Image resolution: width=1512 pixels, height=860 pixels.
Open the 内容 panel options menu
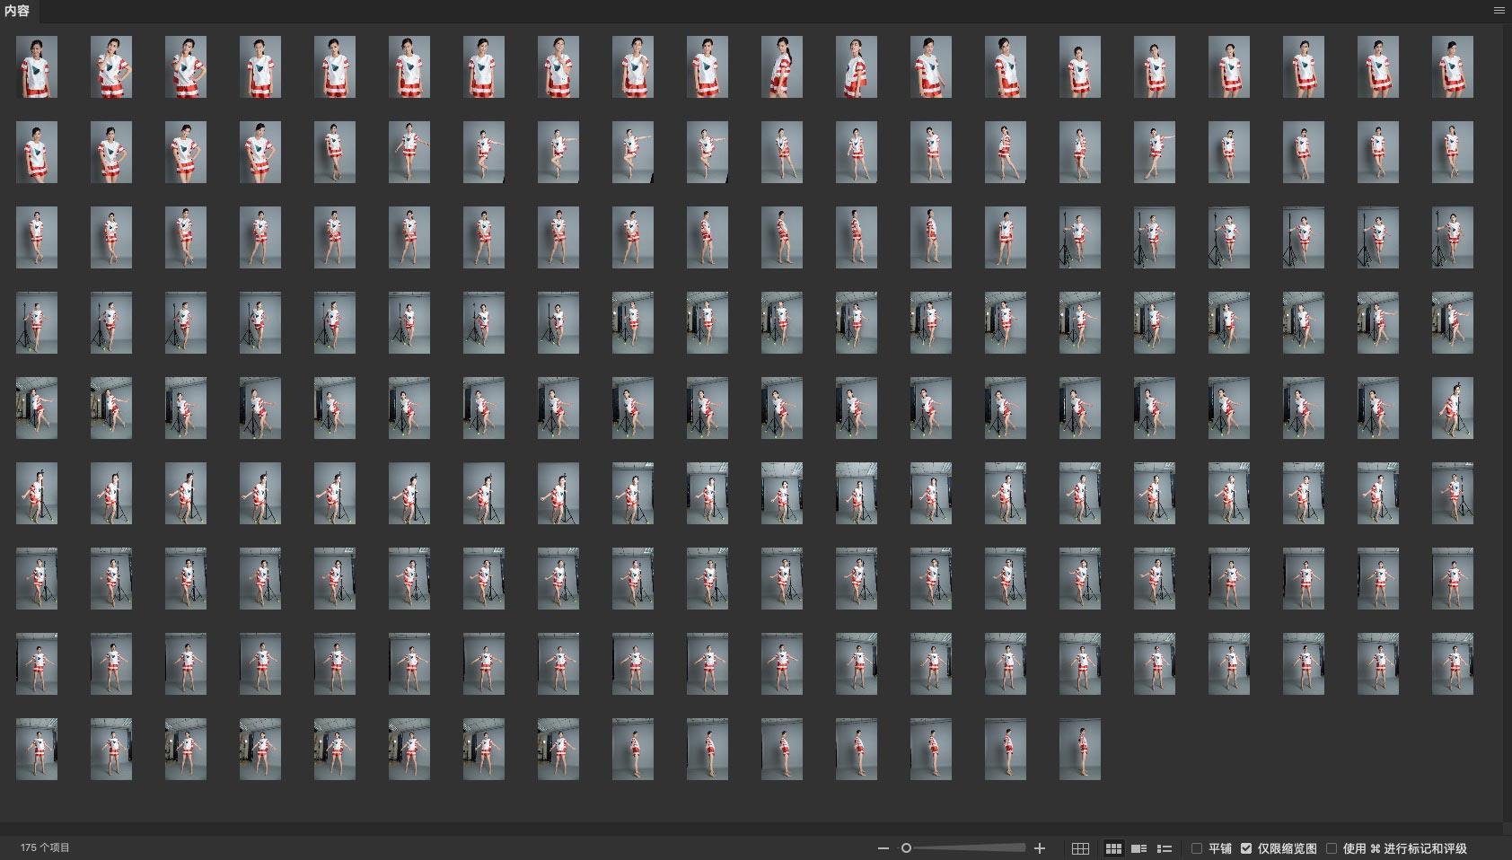pyautogui.click(x=1499, y=11)
